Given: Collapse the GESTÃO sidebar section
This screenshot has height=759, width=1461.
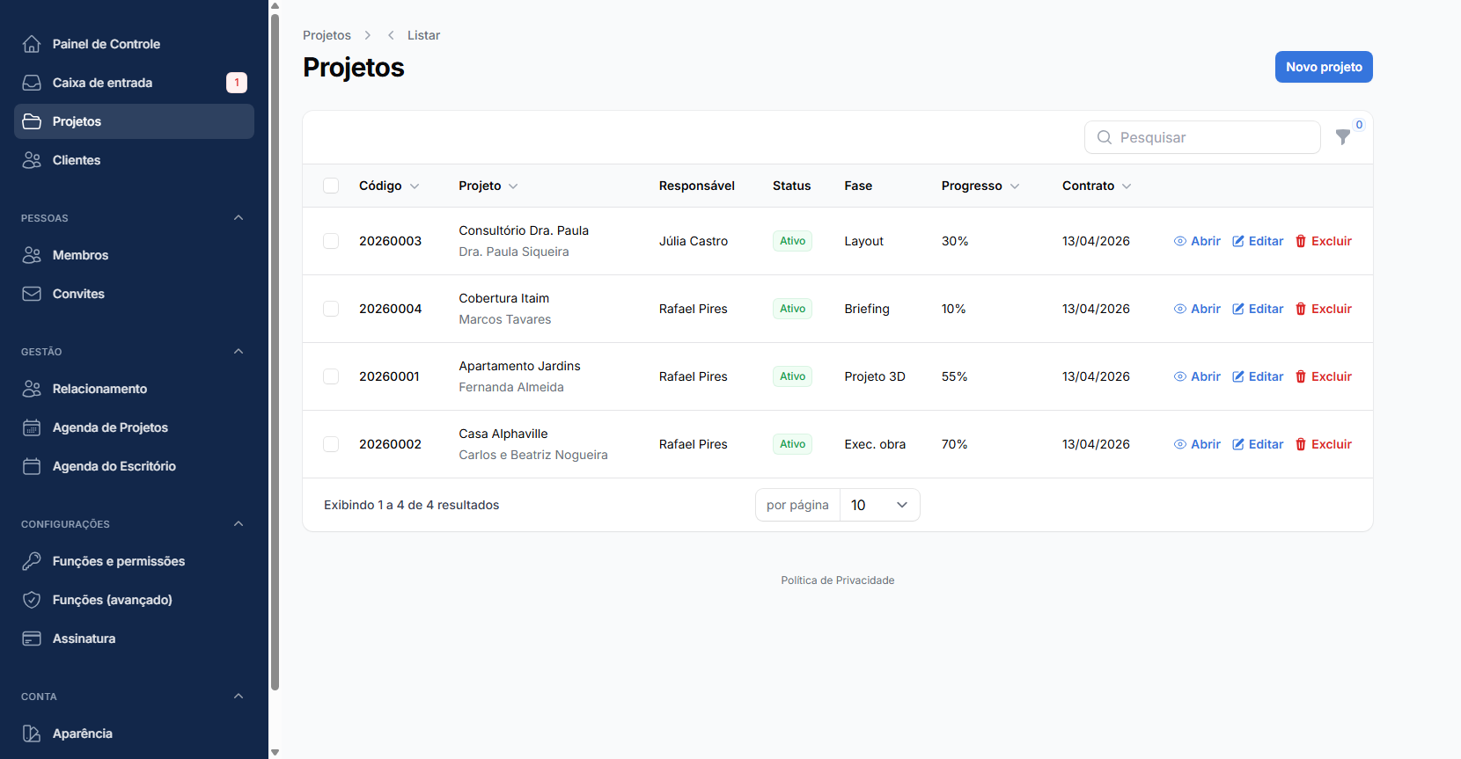Looking at the screenshot, I should 239,351.
